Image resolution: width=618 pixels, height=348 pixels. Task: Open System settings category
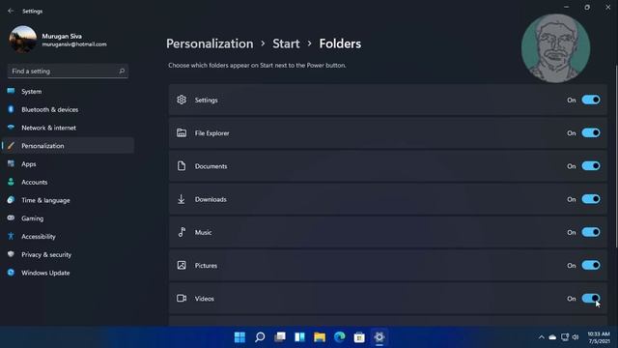tap(68, 91)
